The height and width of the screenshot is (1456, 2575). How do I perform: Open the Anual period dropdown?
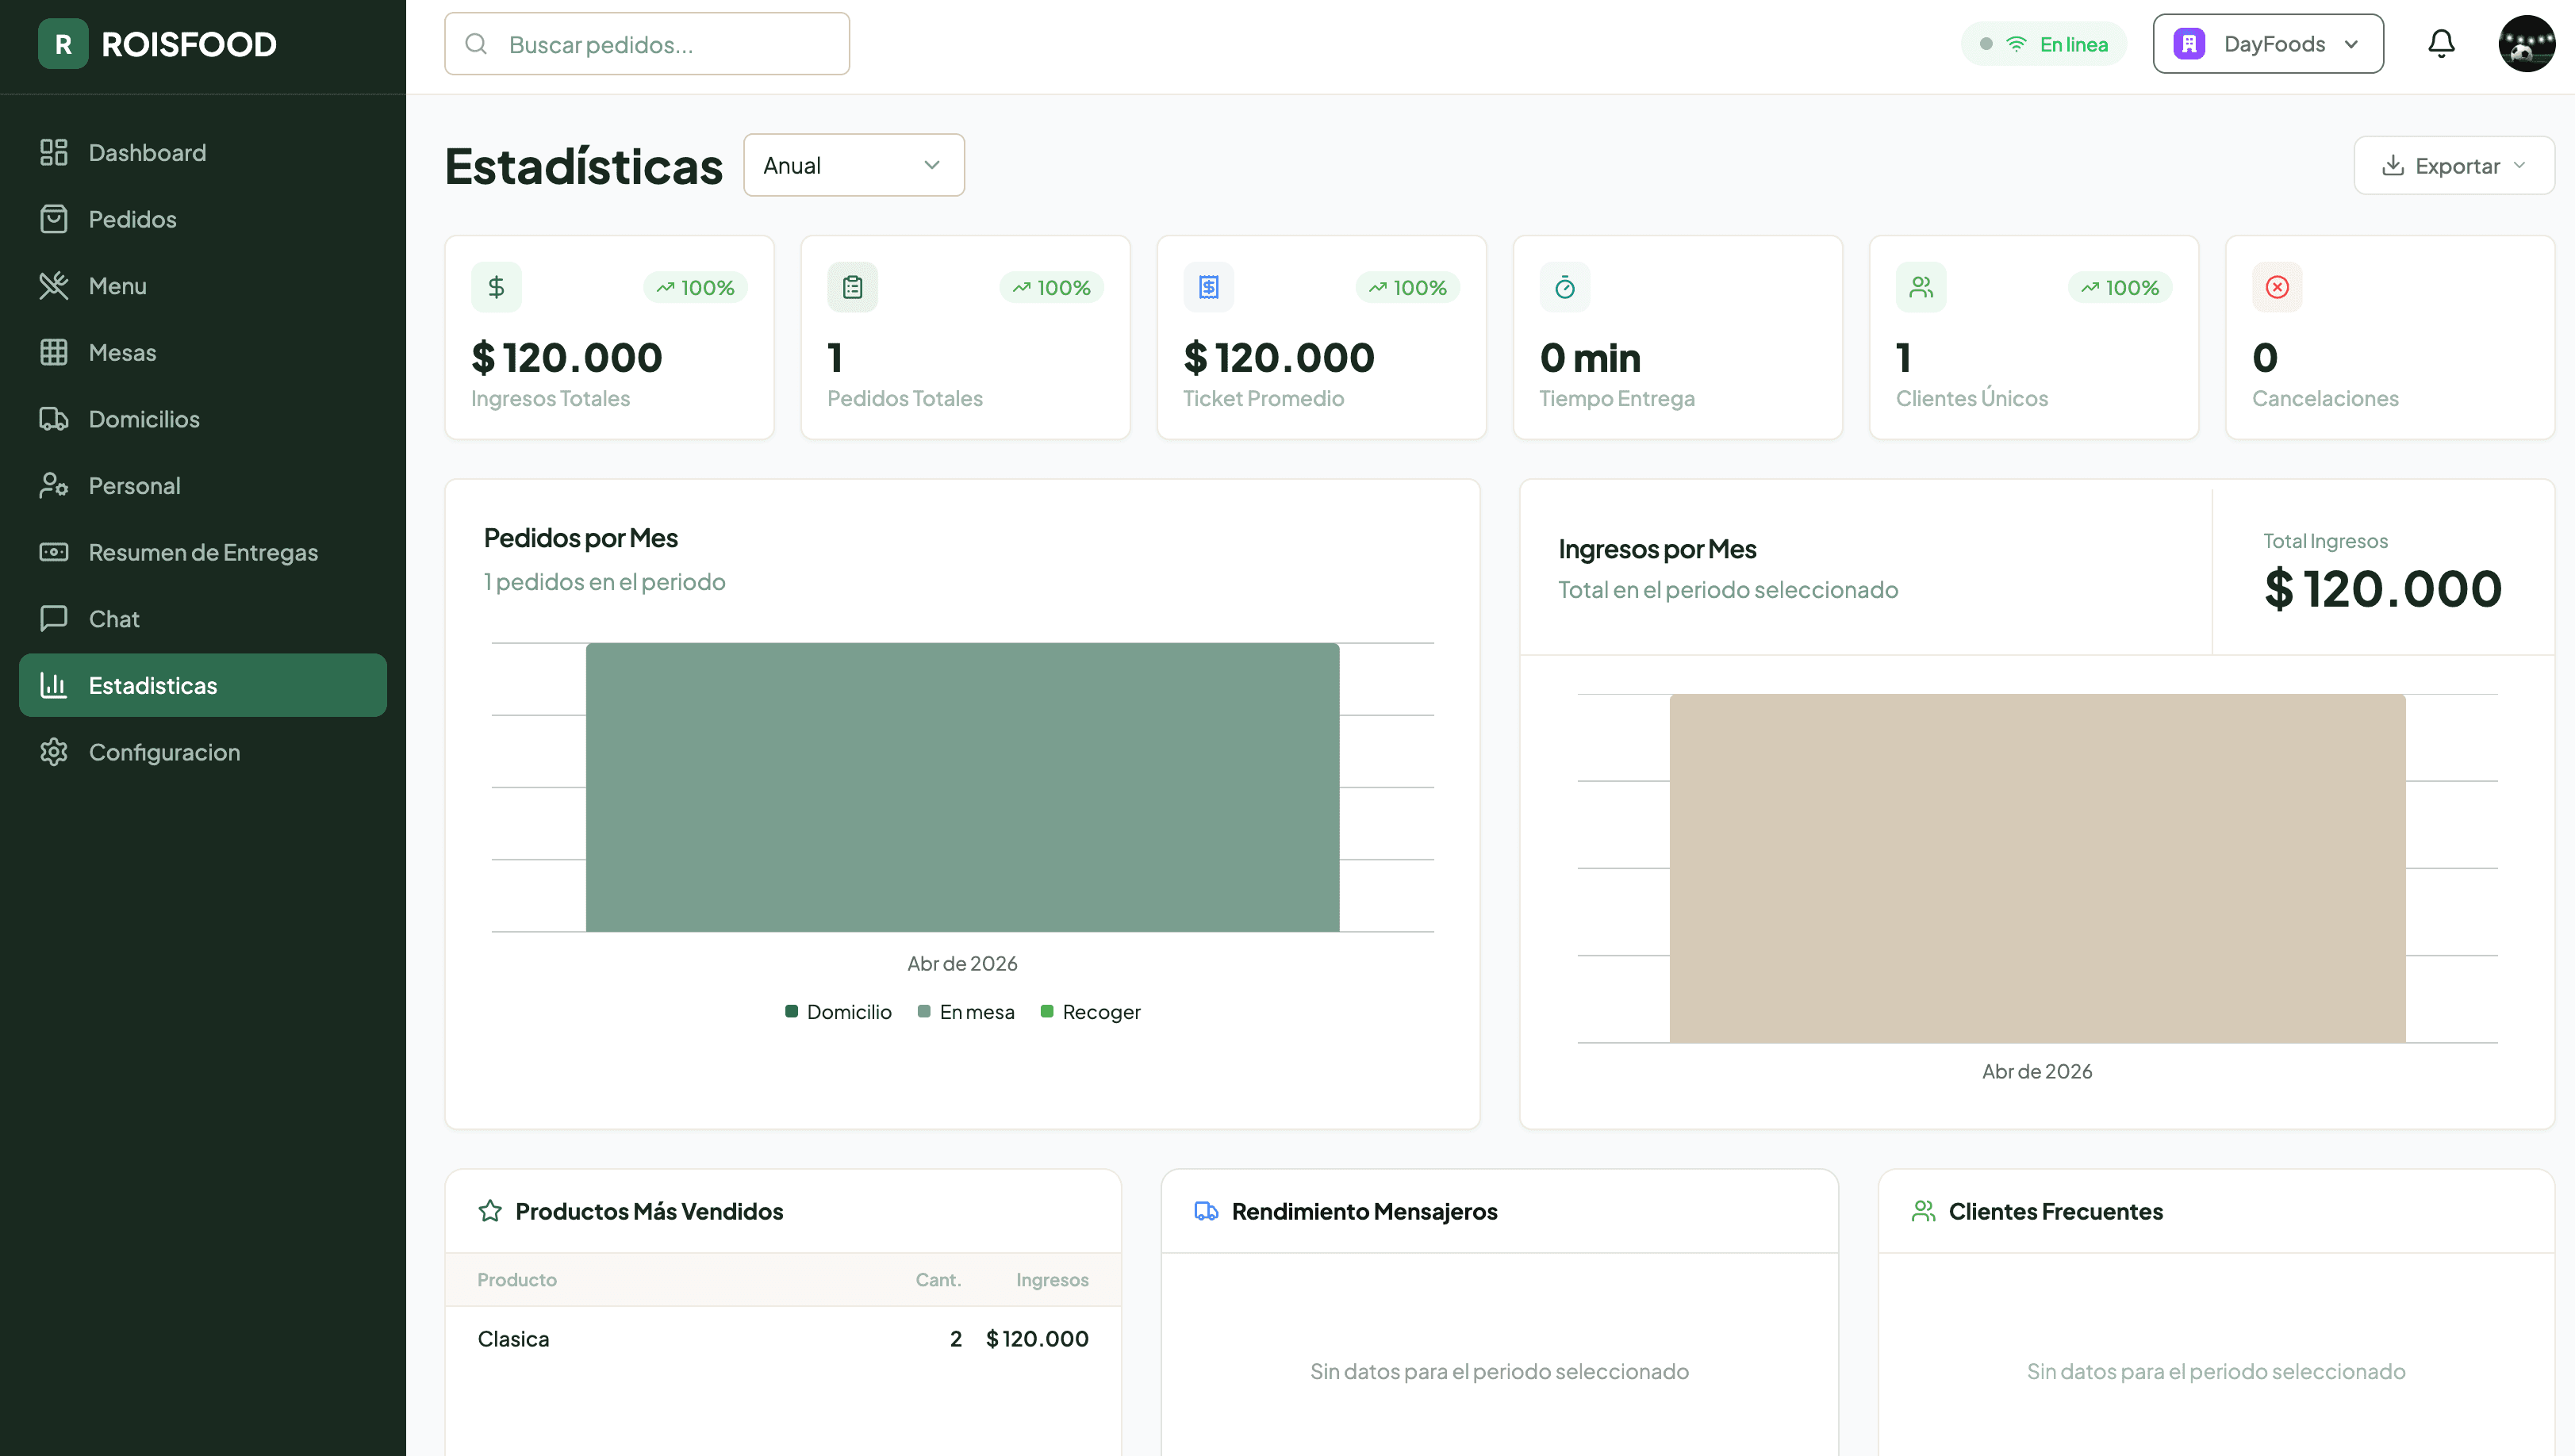(853, 165)
